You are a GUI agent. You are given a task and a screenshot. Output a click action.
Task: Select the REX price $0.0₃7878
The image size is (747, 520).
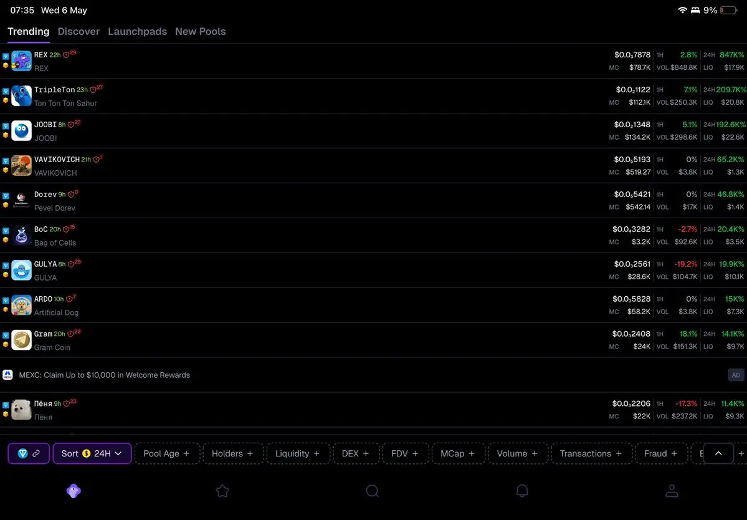click(632, 55)
